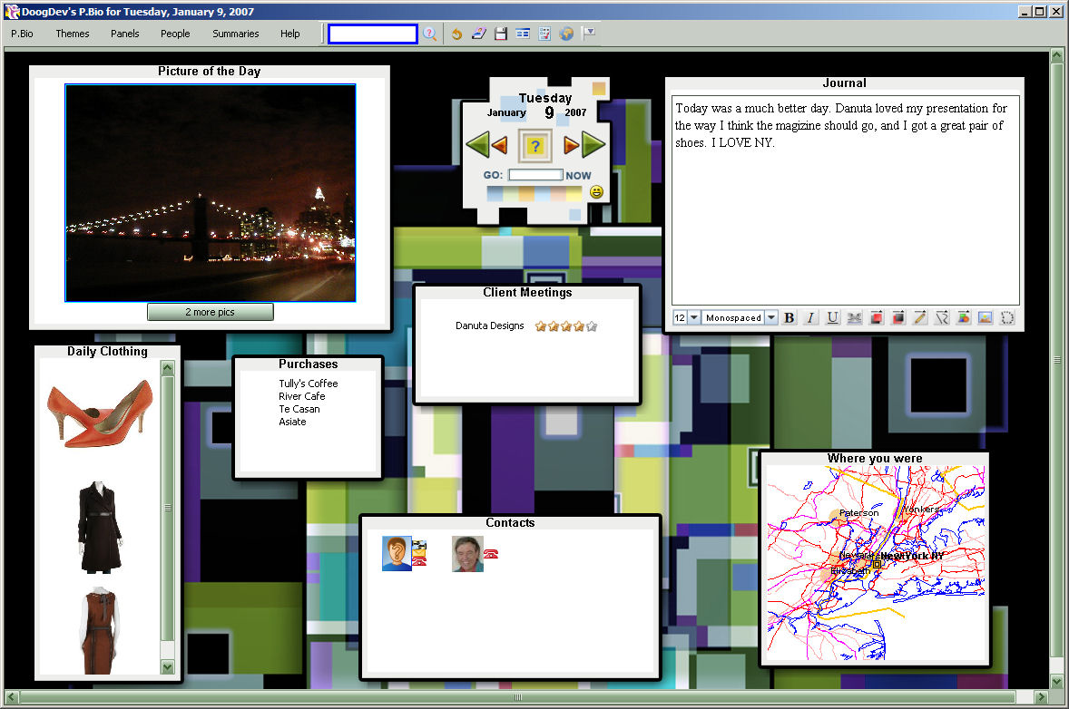Open the Monospaced font dropdown
This screenshot has height=709, width=1069.
tap(771, 318)
